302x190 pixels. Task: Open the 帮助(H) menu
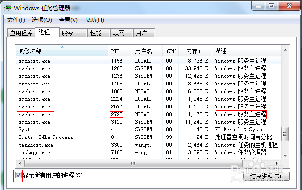coord(95,20)
